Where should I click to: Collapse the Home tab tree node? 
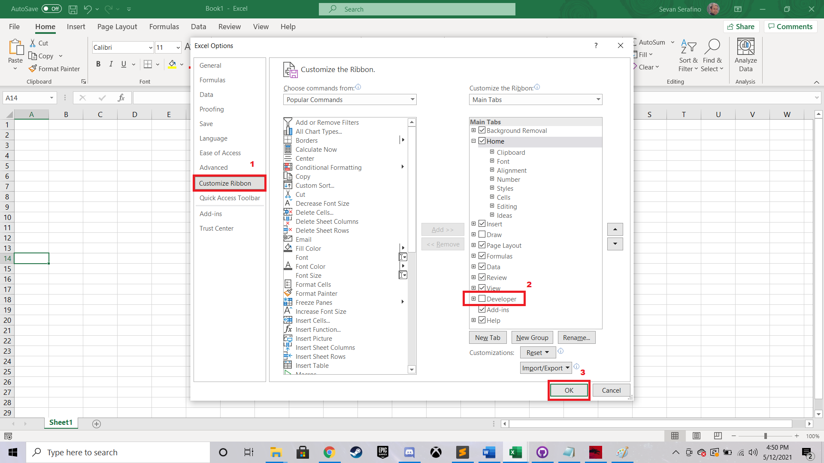[x=473, y=141]
